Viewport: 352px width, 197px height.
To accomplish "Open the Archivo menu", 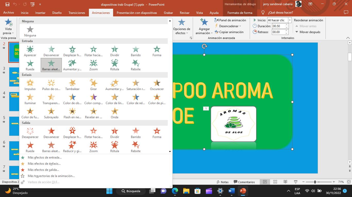I will pyautogui.click(x=9, y=13).
